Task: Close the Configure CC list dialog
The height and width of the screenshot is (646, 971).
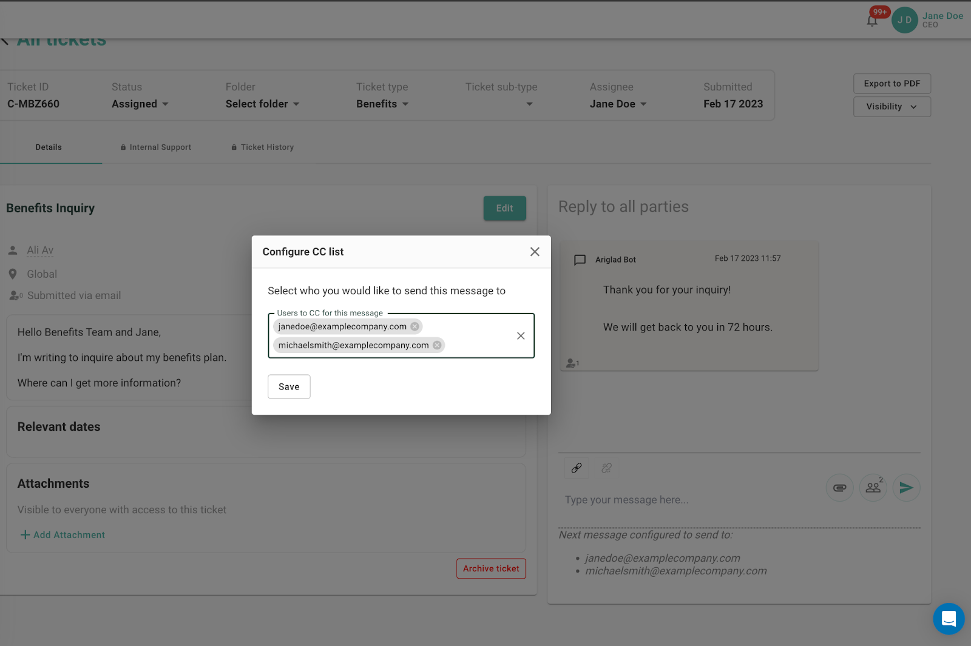Action: point(535,252)
